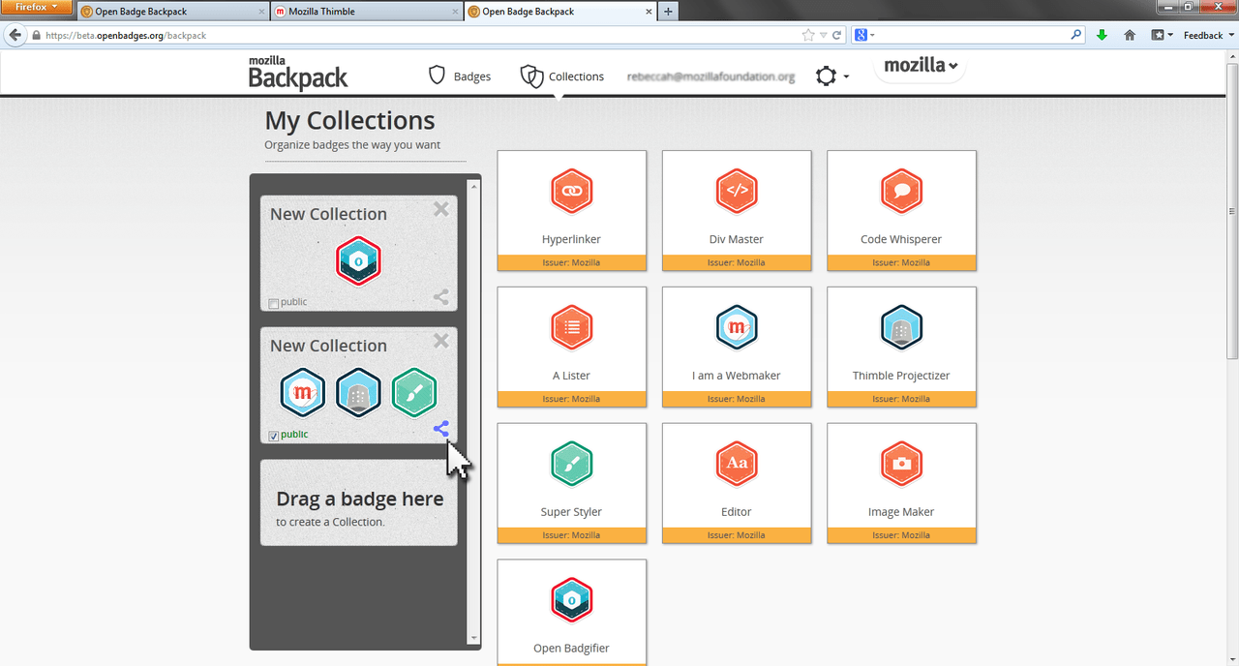Click the Badges shield icon in the header
This screenshot has height=666, width=1239.
(x=437, y=76)
